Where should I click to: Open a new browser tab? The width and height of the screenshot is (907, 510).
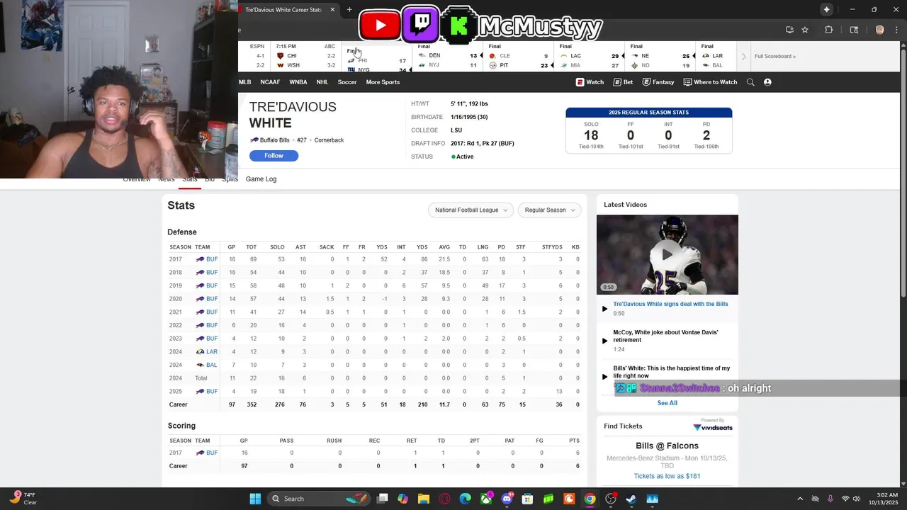349,10
